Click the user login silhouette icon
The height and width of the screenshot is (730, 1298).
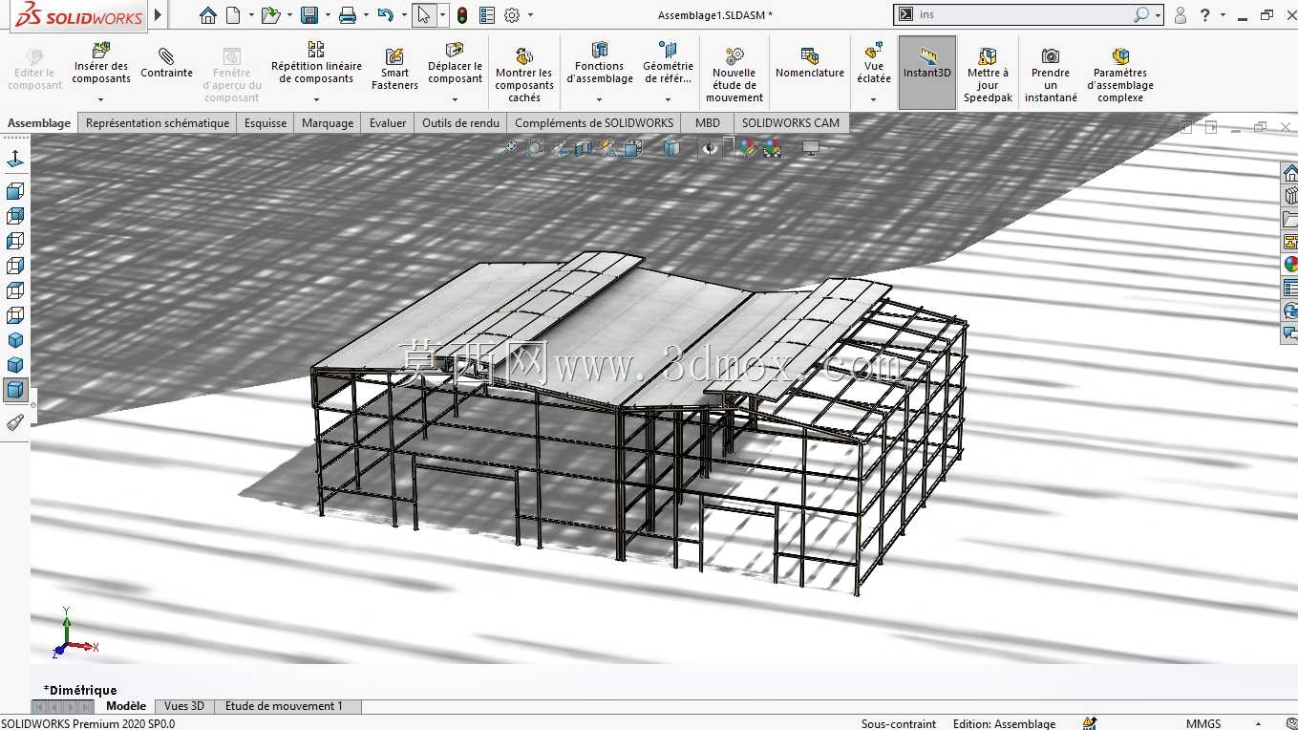pos(1181,15)
